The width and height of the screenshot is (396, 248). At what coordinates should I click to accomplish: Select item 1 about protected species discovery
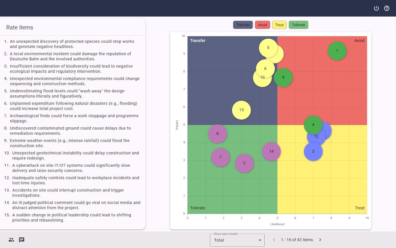click(x=73, y=44)
